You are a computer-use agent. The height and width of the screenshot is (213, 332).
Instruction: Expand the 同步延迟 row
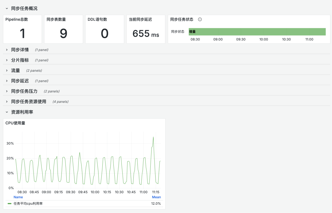tap(7, 81)
